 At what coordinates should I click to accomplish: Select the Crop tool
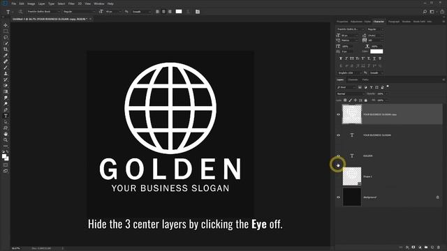(6, 50)
